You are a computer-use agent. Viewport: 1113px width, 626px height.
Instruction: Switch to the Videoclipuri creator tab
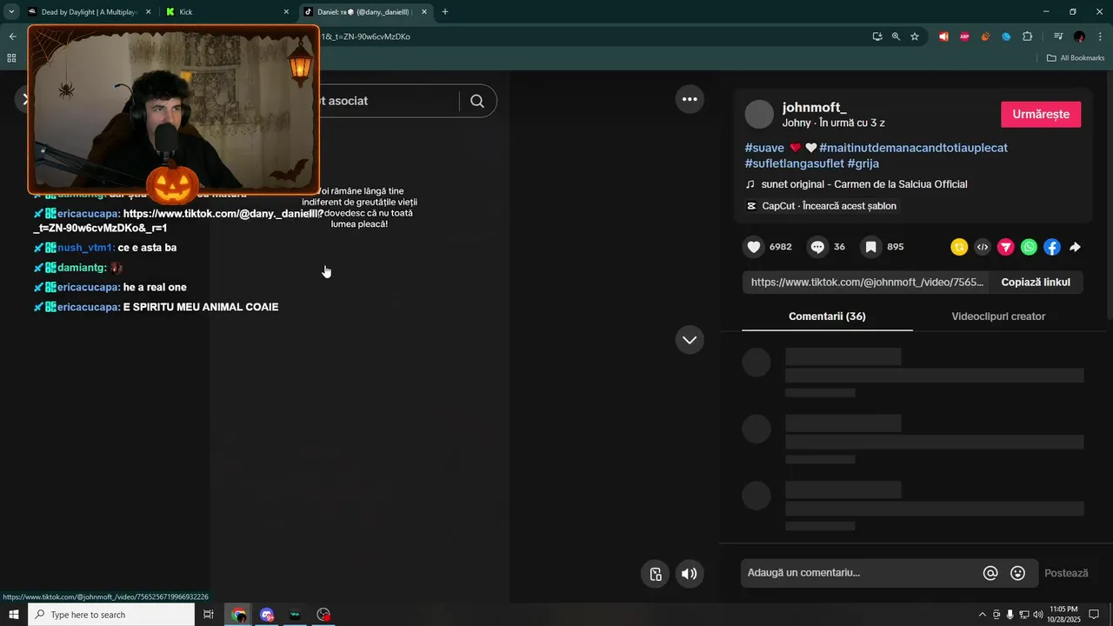click(998, 316)
